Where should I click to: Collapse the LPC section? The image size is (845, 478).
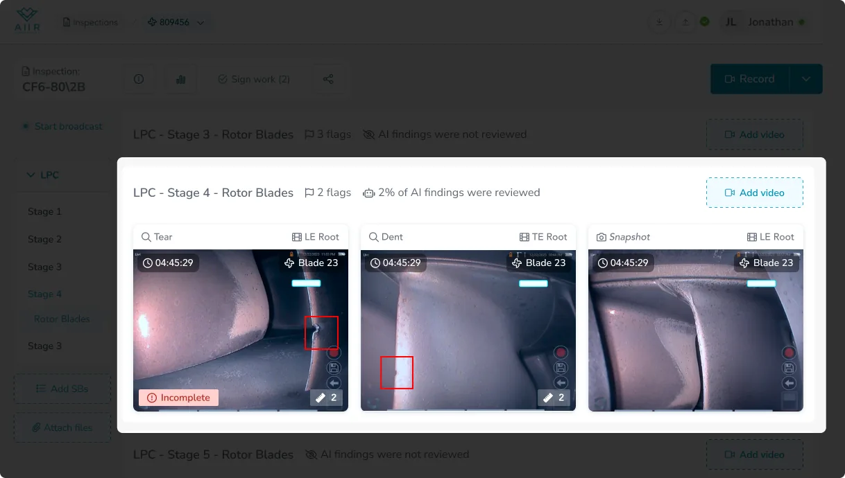click(43, 175)
